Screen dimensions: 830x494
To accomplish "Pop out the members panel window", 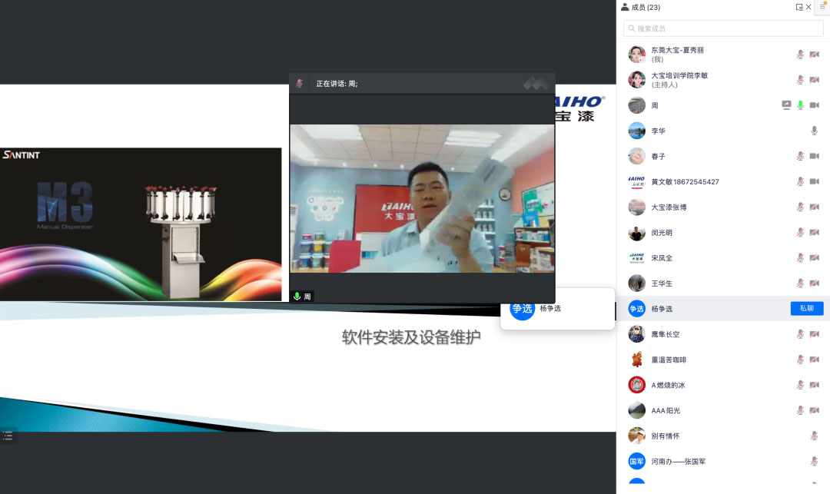I will (x=798, y=7).
